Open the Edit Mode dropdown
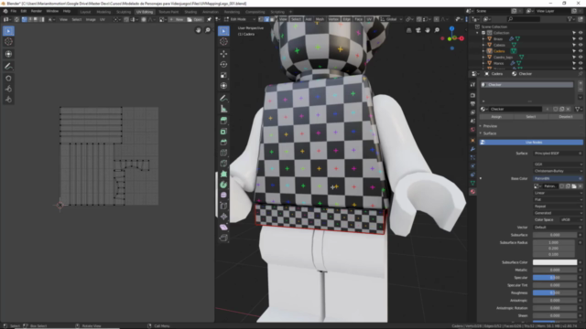The height and width of the screenshot is (329, 586). [x=240, y=19]
